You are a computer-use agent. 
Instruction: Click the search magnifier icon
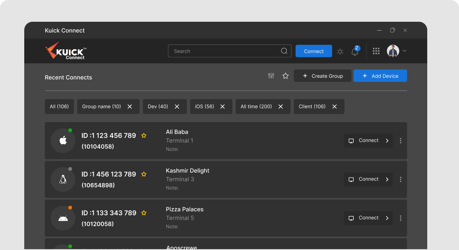[284, 51]
